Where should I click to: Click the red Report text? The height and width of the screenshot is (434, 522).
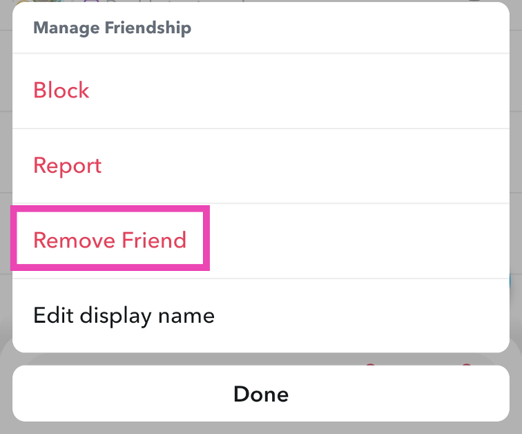click(68, 166)
